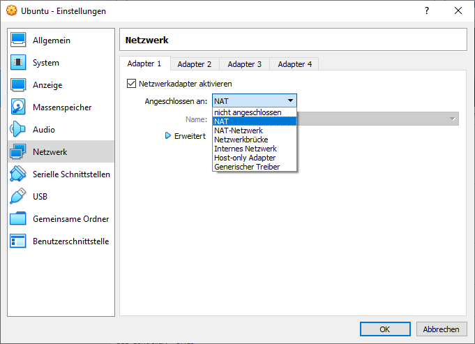Image resolution: width=475 pixels, height=344 pixels.
Task: Click the Massenspeicher label in sidebar
Action: coord(62,107)
